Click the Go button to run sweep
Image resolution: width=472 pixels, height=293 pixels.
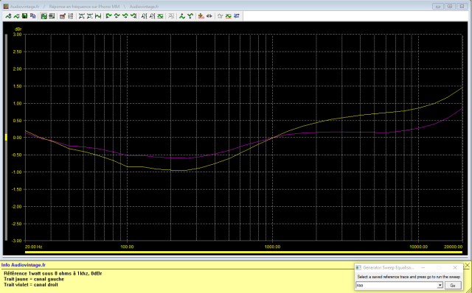tap(453, 286)
